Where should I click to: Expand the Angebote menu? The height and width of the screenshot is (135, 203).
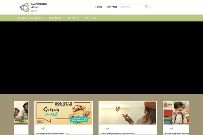point(56,18)
